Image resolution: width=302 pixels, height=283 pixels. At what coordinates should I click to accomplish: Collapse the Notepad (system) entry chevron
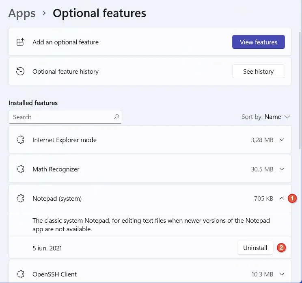(x=282, y=198)
